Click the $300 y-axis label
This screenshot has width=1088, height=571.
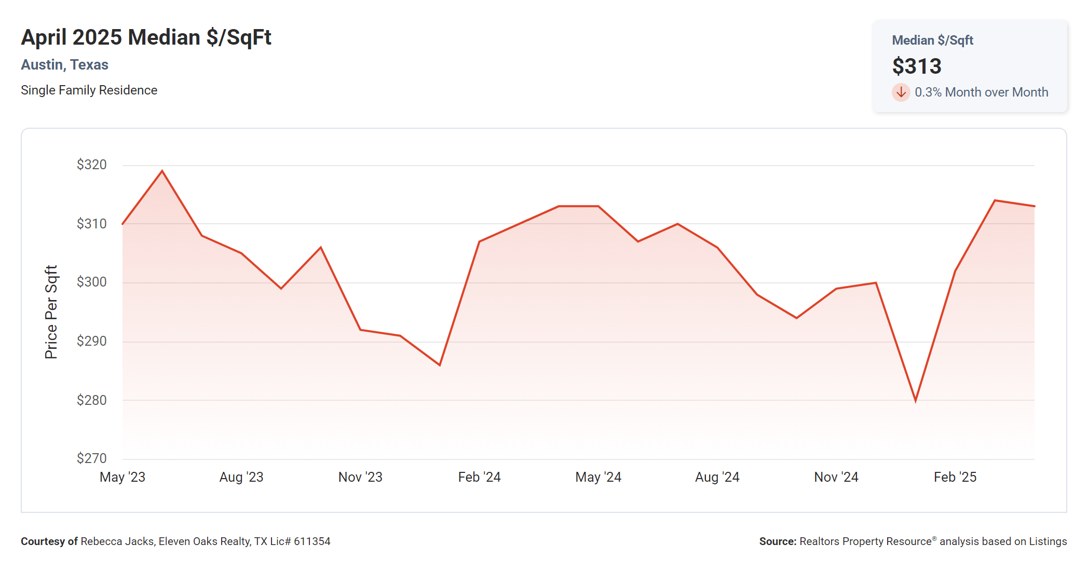91,282
